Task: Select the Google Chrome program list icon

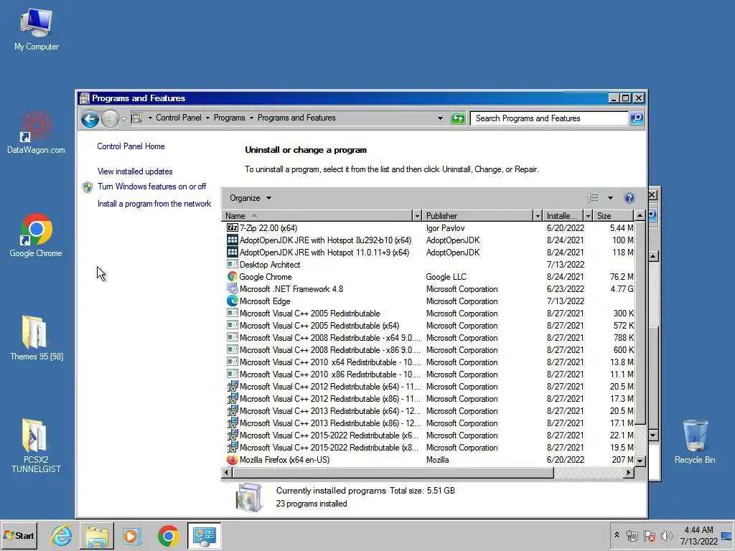Action: [x=232, y=276]
